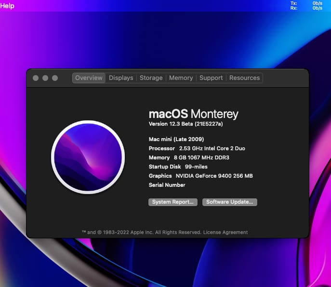
Task: Click the version text 12.3 Beta (21E5227a)
Action: point(196,124)
